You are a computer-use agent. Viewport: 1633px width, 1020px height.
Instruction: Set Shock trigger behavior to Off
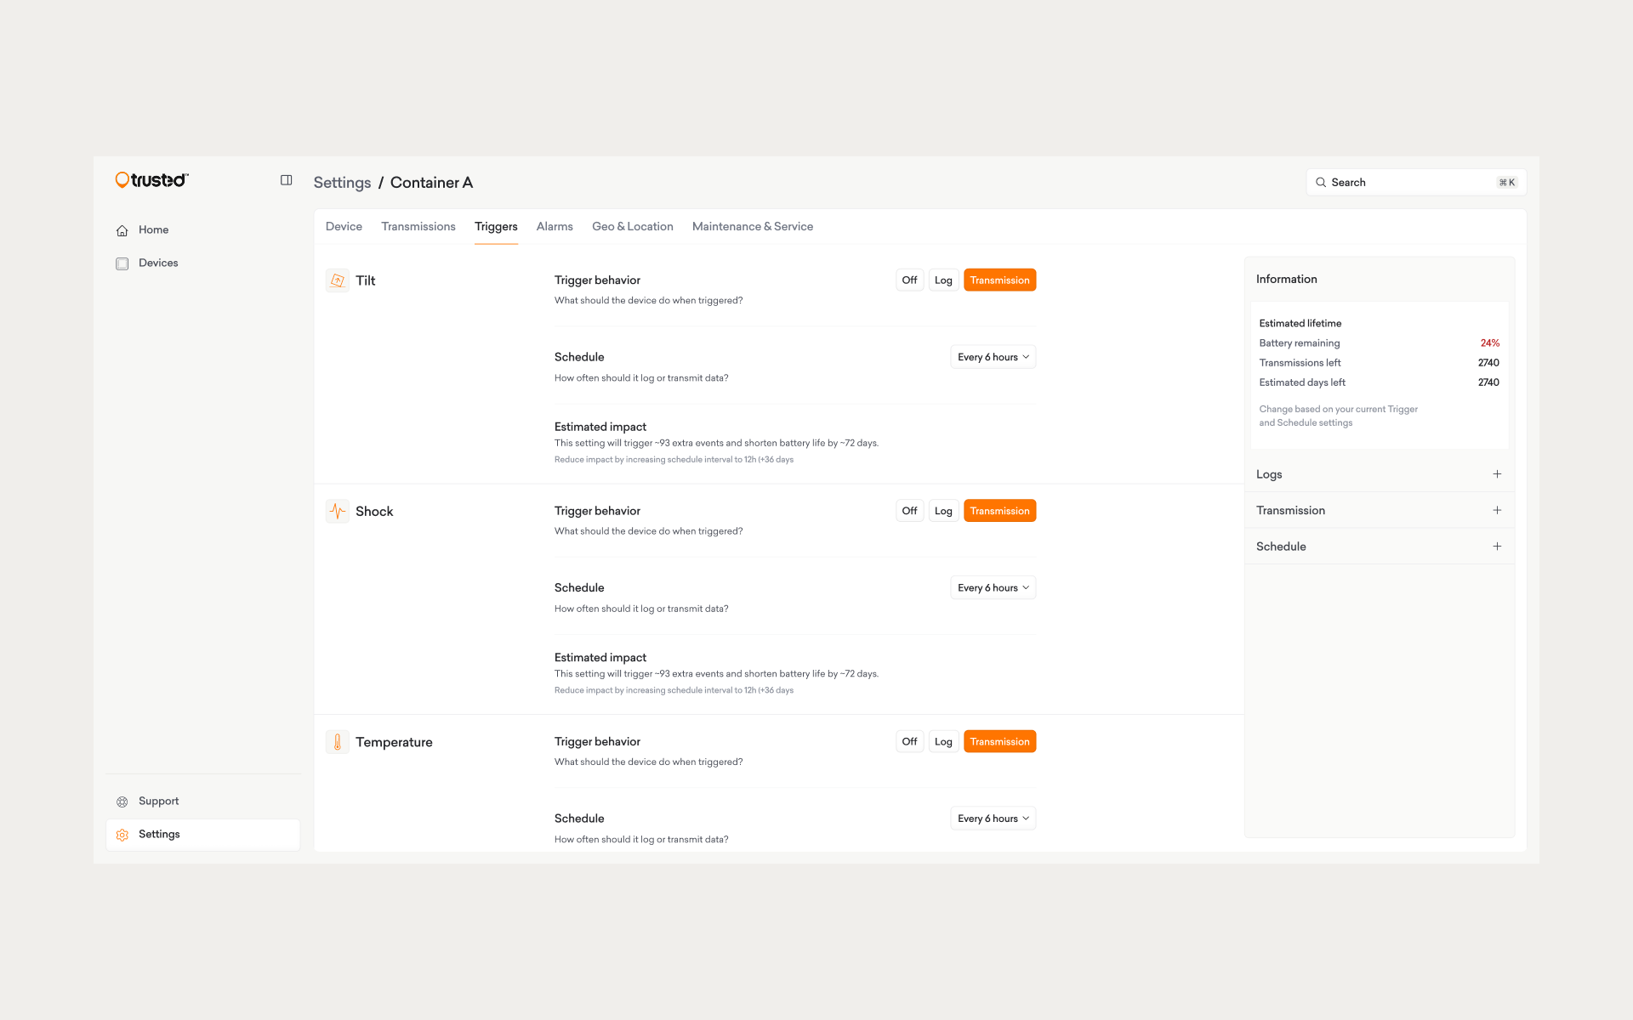coord(909,511)
